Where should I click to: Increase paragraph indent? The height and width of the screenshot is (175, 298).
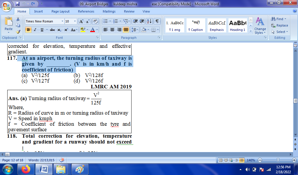pos(142,21)
